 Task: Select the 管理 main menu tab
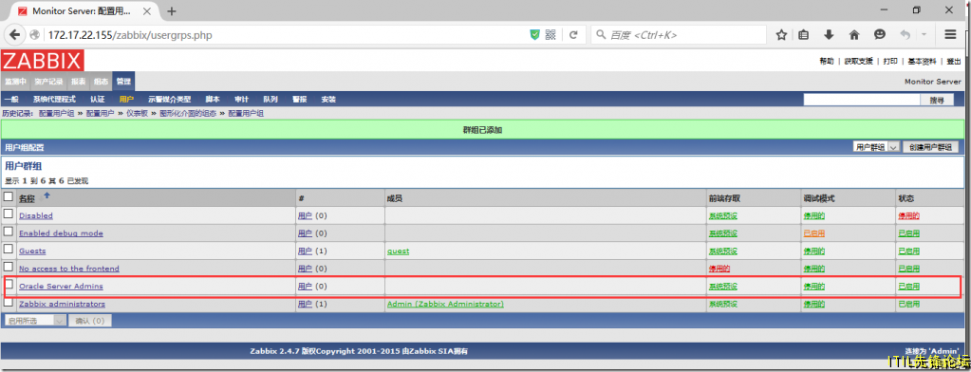[x=123, y=82]
